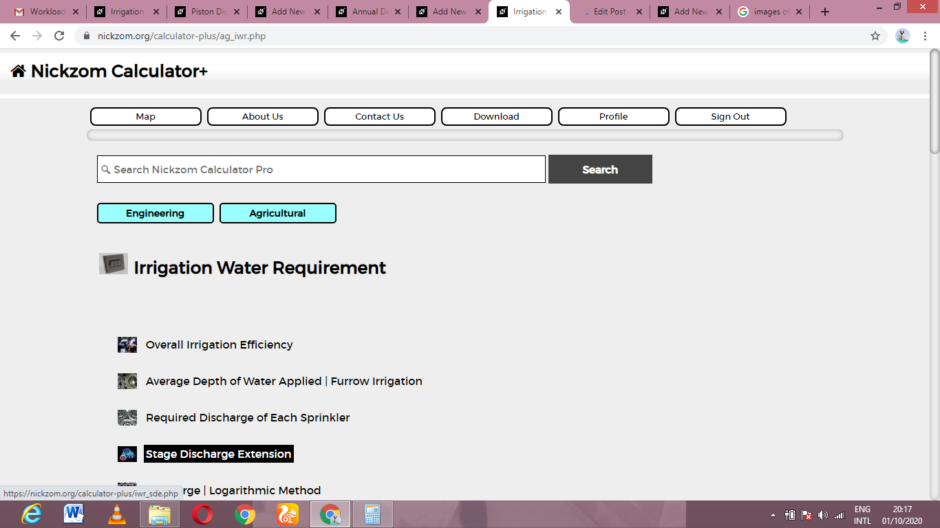Click the browser forward arrow
Image resolution: width=940 pixels, height=528 pixels.
(37, 36)
